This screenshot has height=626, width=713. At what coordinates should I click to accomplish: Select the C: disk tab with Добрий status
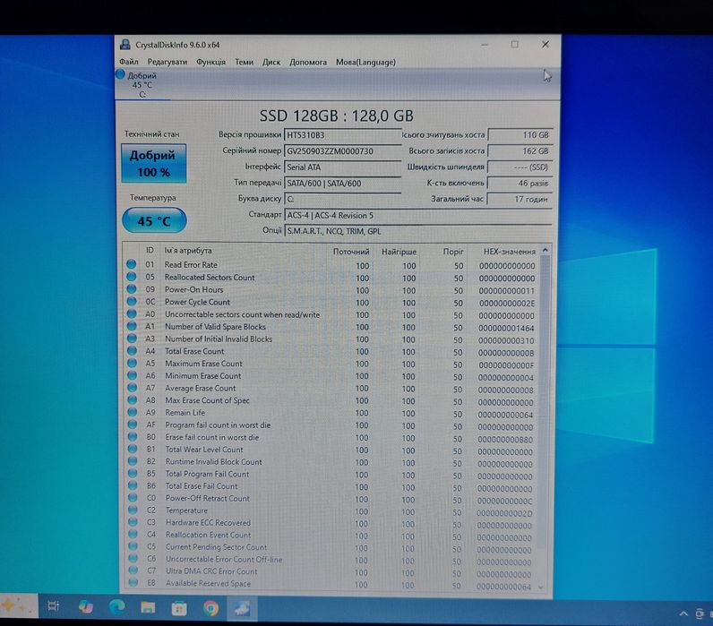point(142,84)
